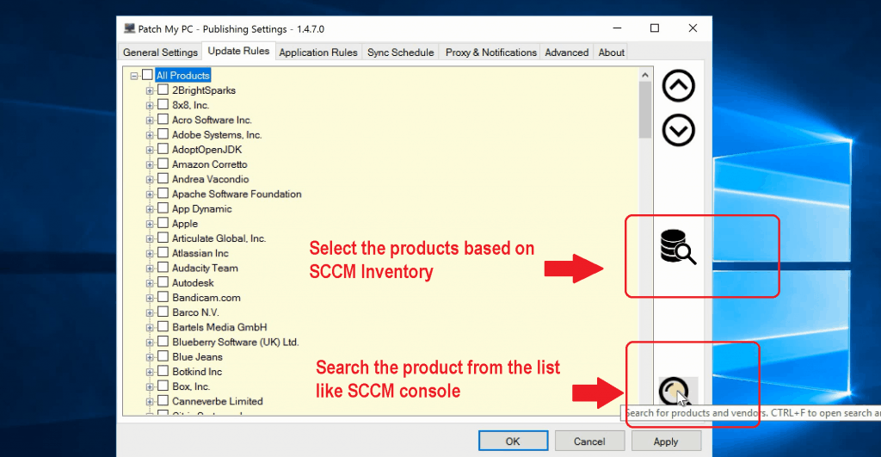Expand the App Dynamic node

150,209
